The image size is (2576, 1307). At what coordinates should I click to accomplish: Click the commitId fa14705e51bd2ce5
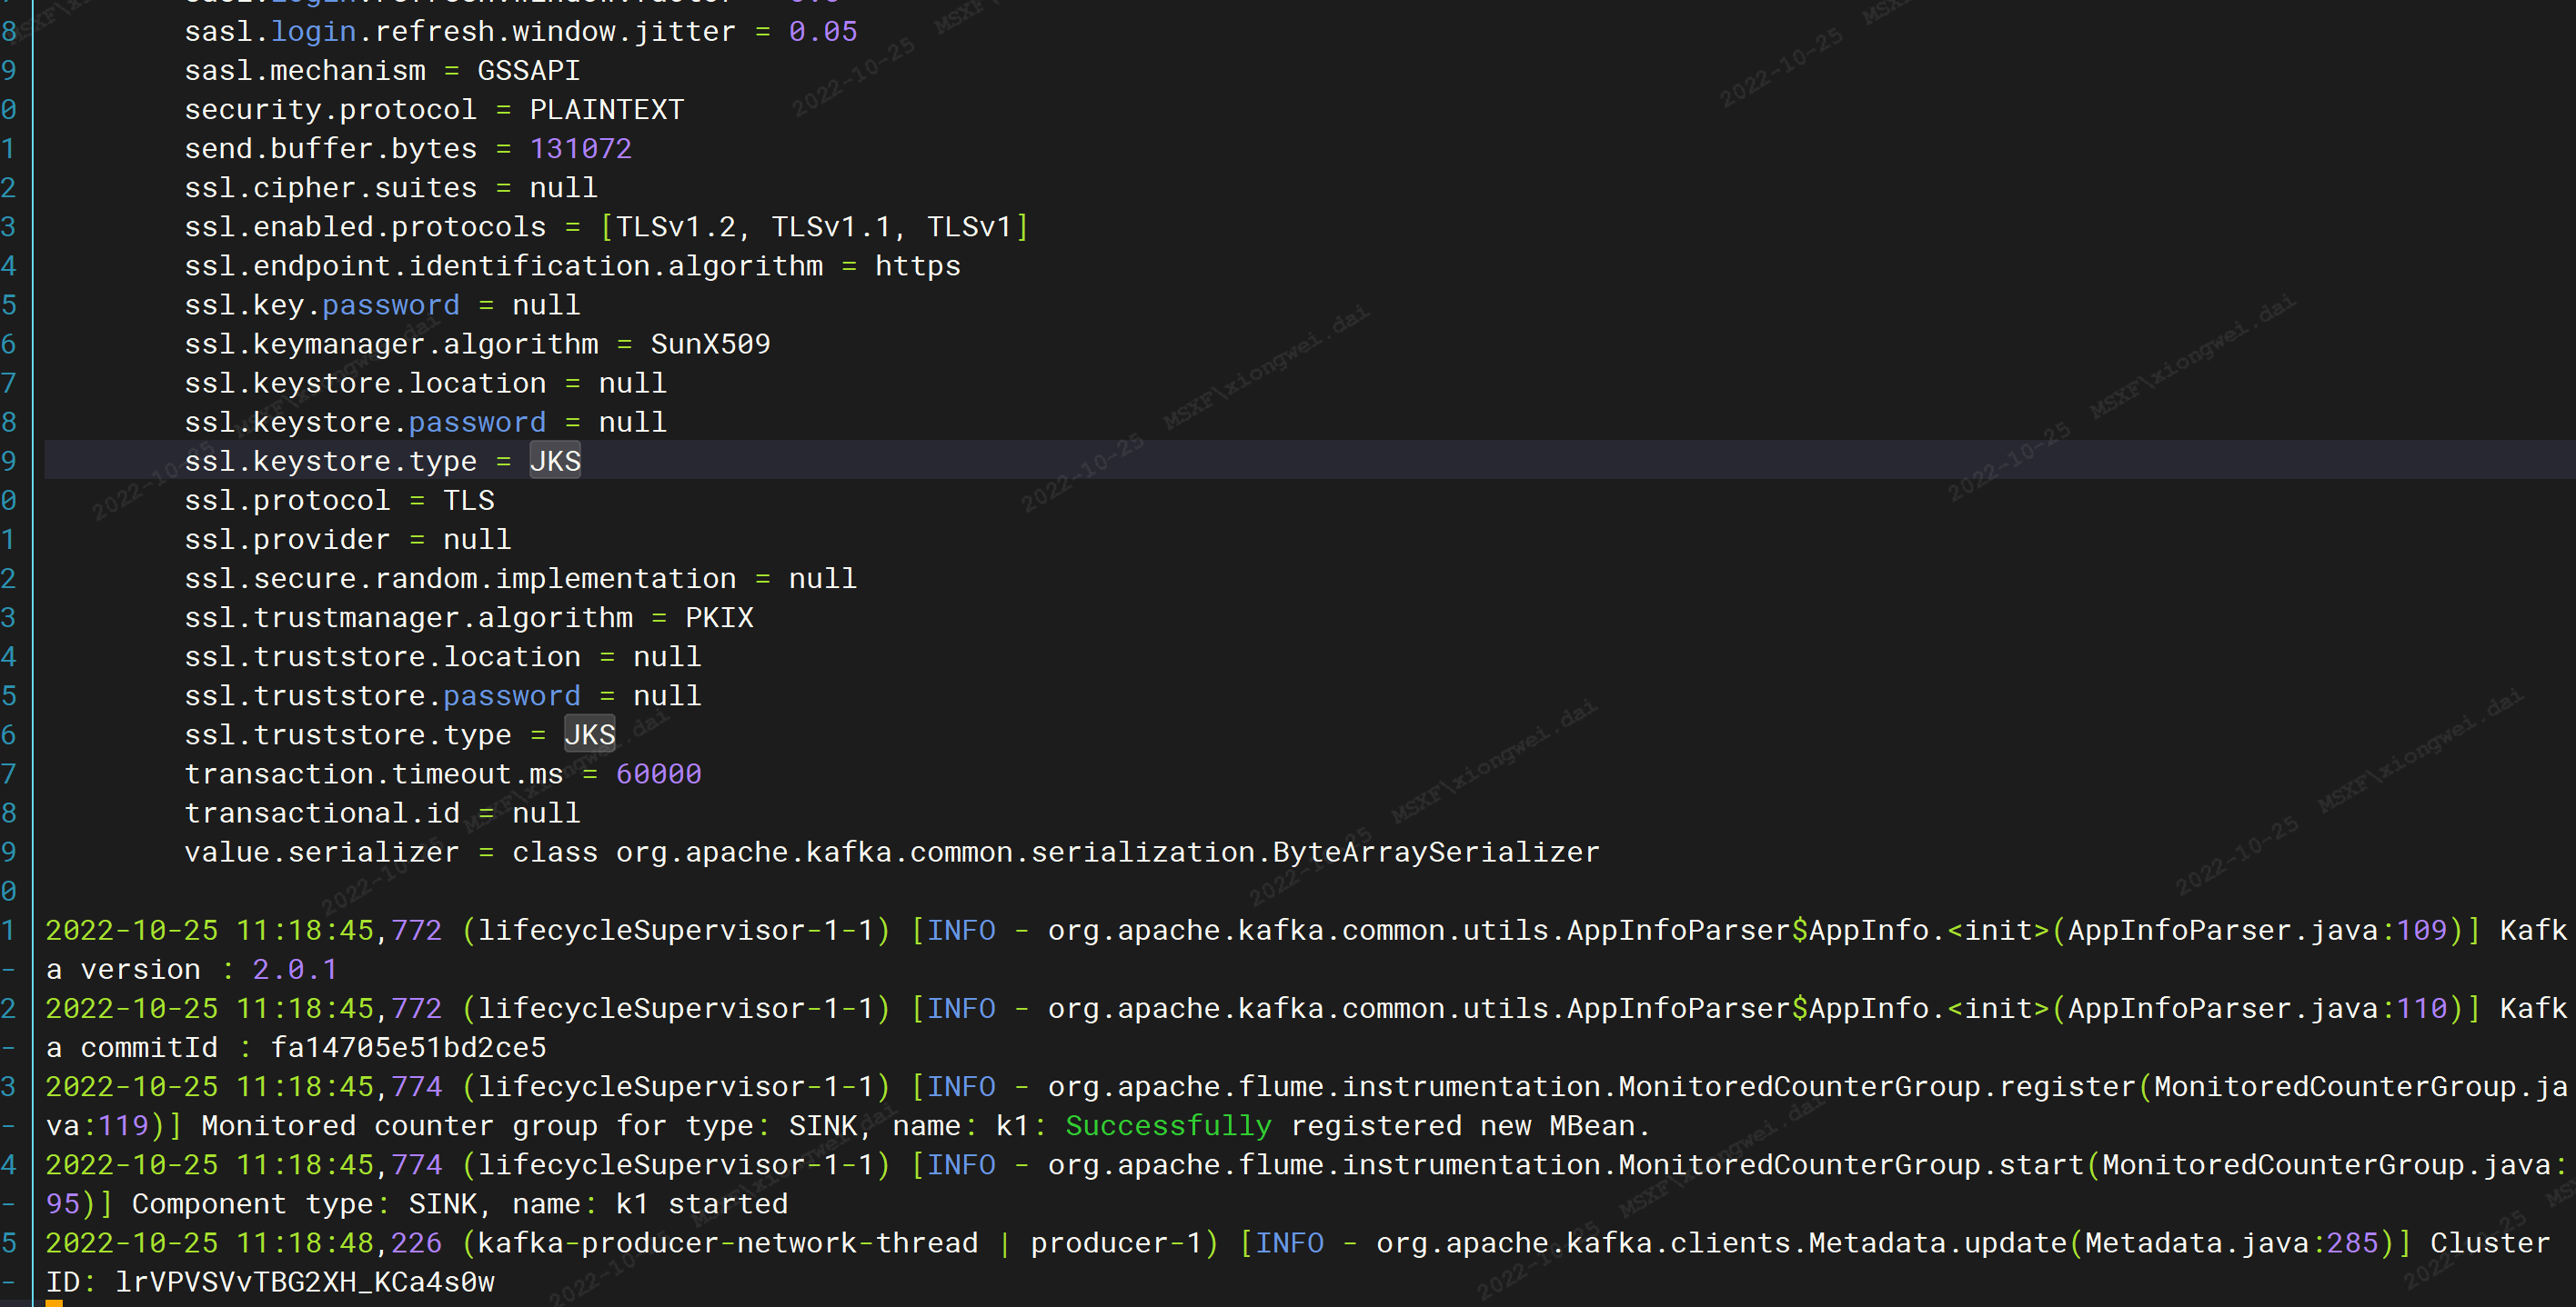[409, 1047]
